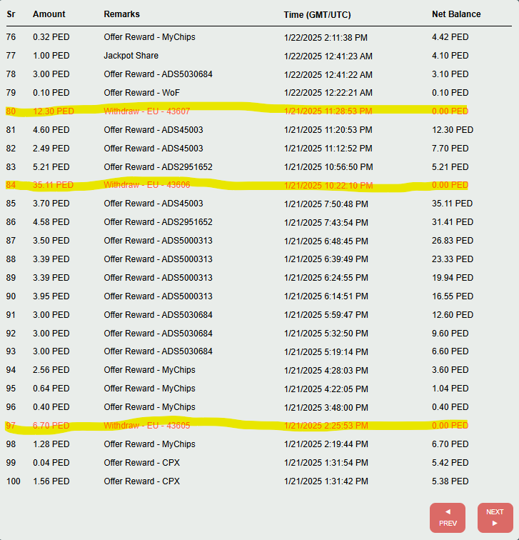This screenshot has height=540, width=519.
Task: Click the timestamp 1/21/2025 1:31:42 PM
Action: pos(326,481)
